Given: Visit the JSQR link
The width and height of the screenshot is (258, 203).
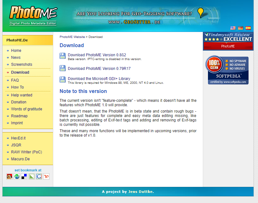Looking at the screenshot, I should (16, 145).
